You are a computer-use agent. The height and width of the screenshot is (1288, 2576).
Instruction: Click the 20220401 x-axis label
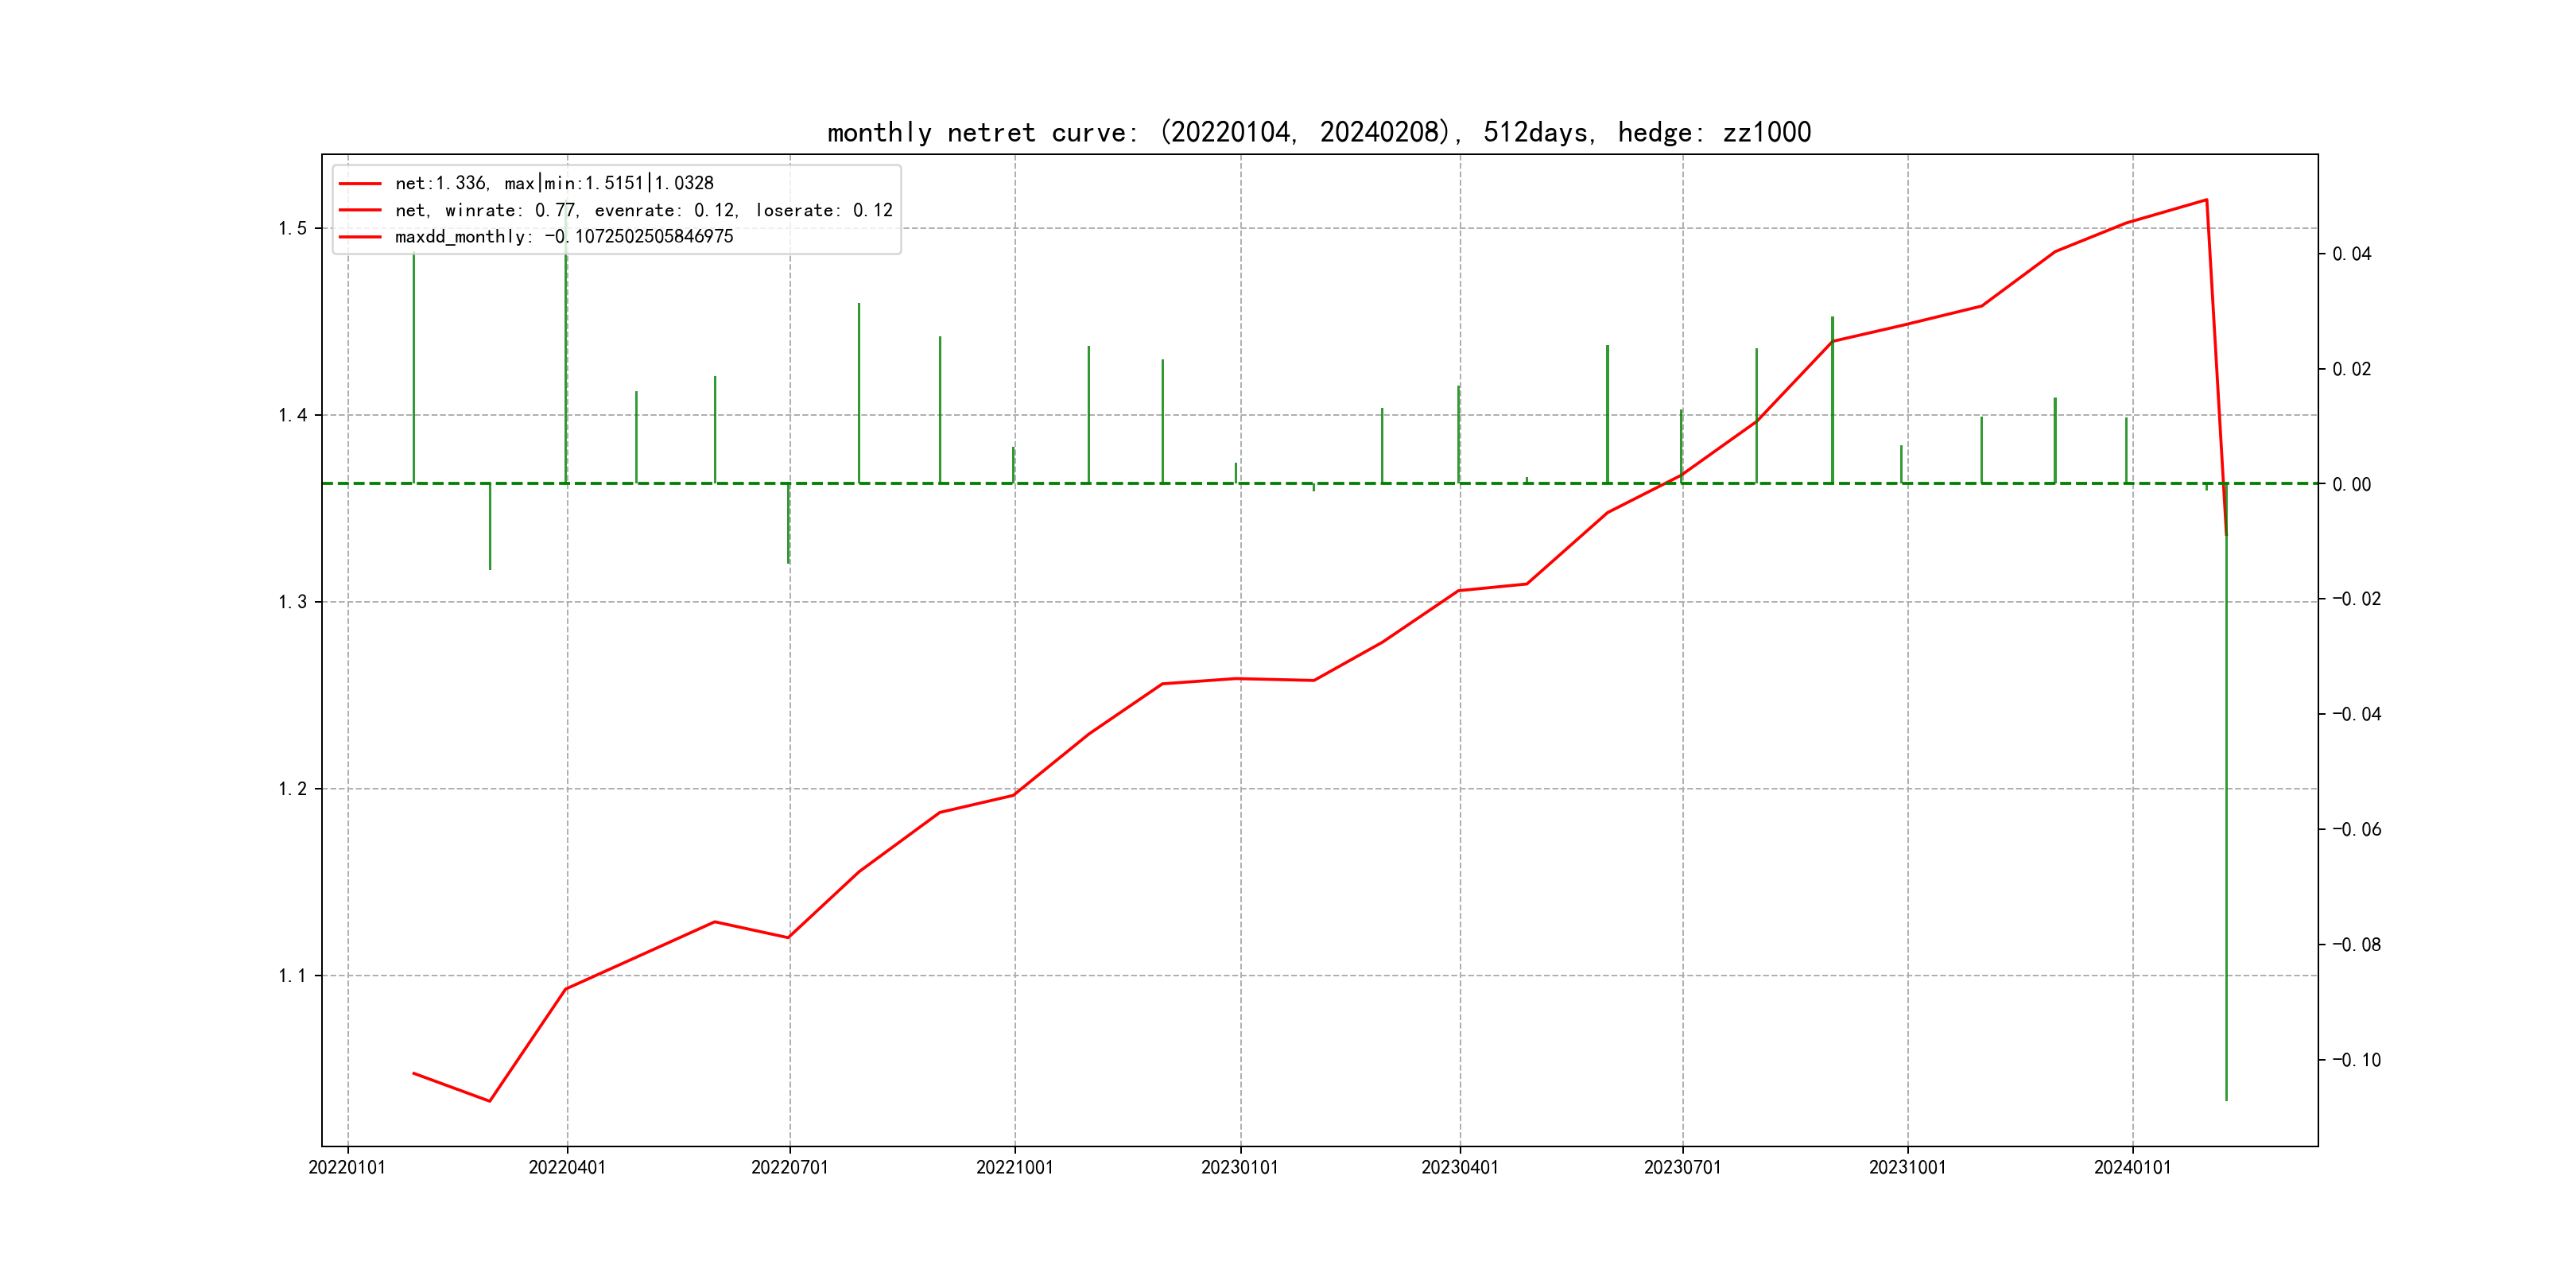point(567,1168)
